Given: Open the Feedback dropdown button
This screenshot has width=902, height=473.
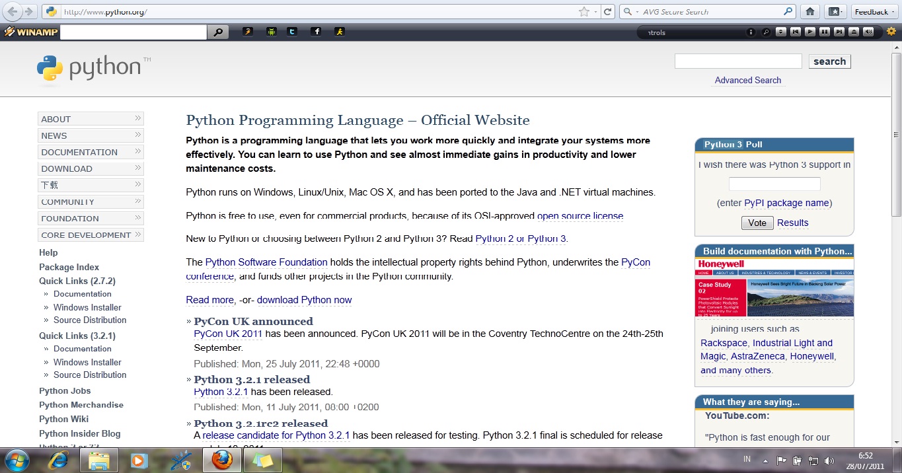Looking at the screenshot, I should click(875, 12).
